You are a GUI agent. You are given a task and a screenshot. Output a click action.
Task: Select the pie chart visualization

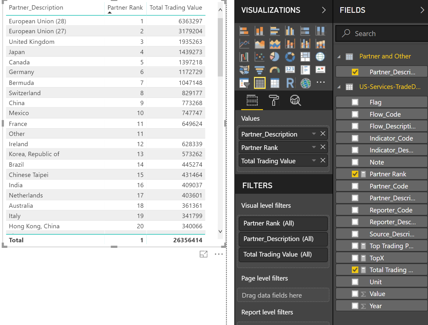tap(274, 57)
